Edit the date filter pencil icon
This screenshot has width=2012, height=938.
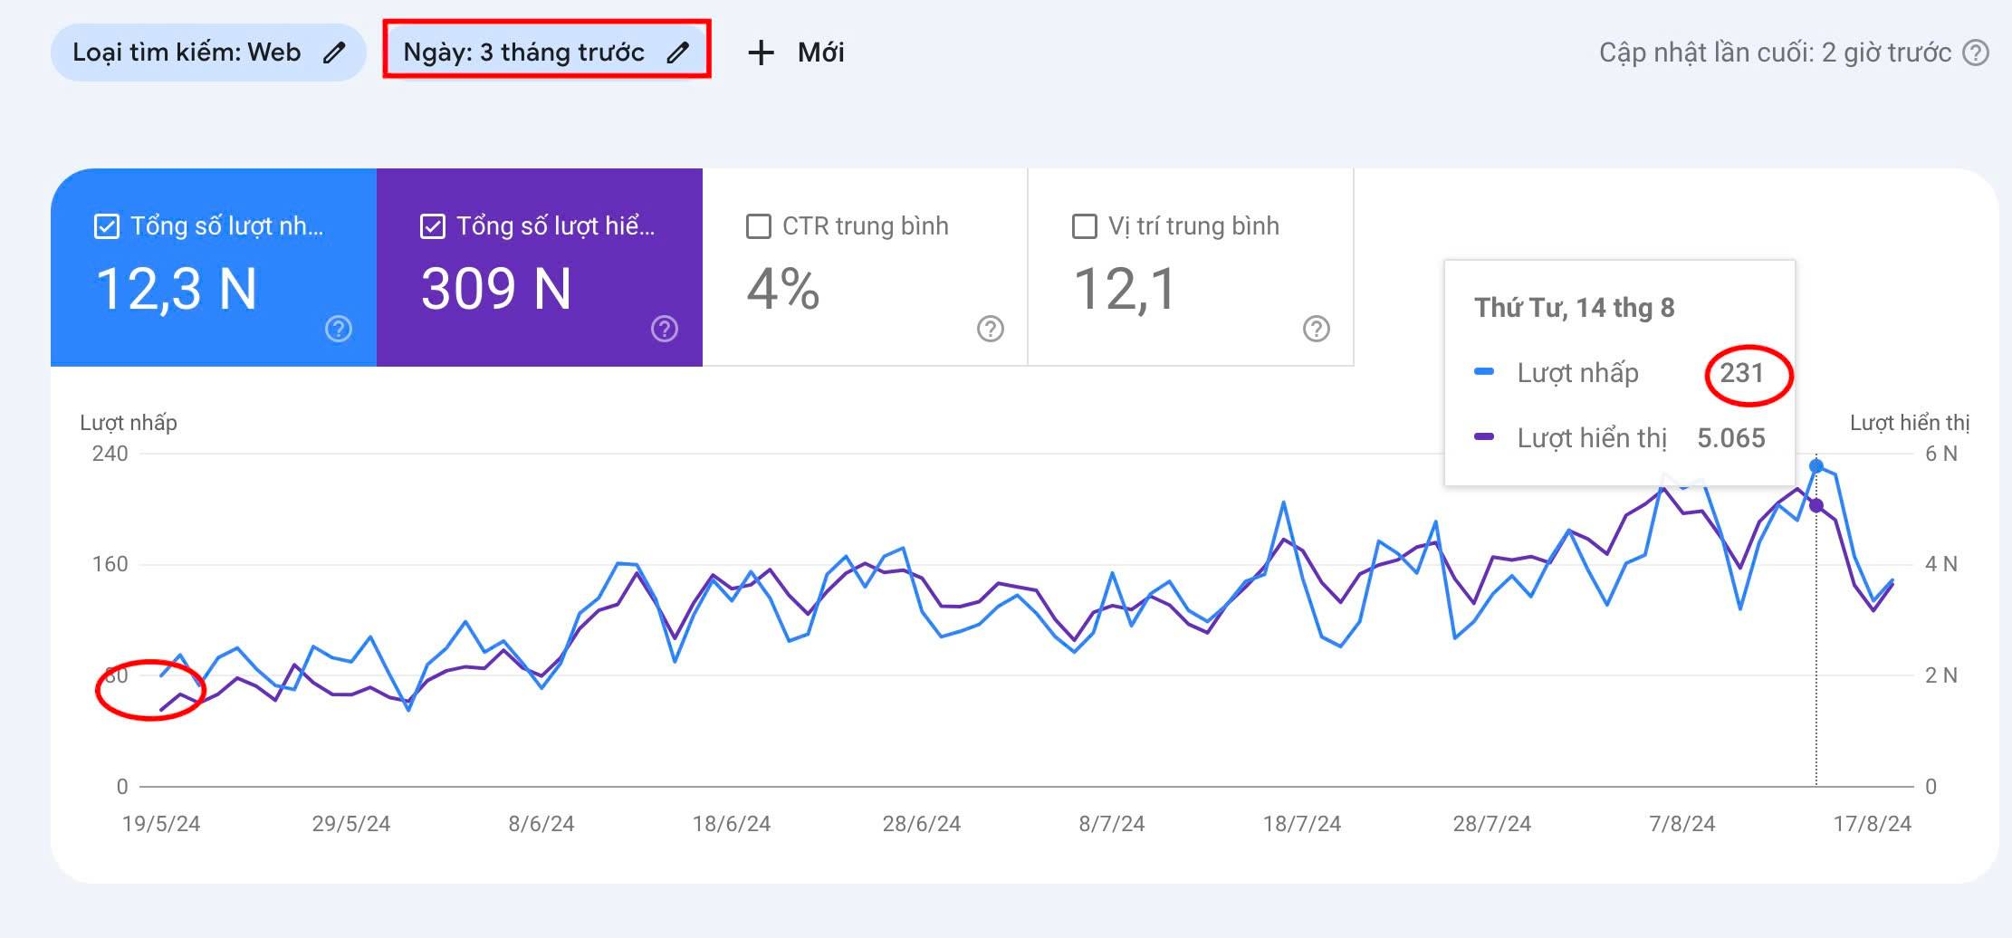(x=677, y=53)
